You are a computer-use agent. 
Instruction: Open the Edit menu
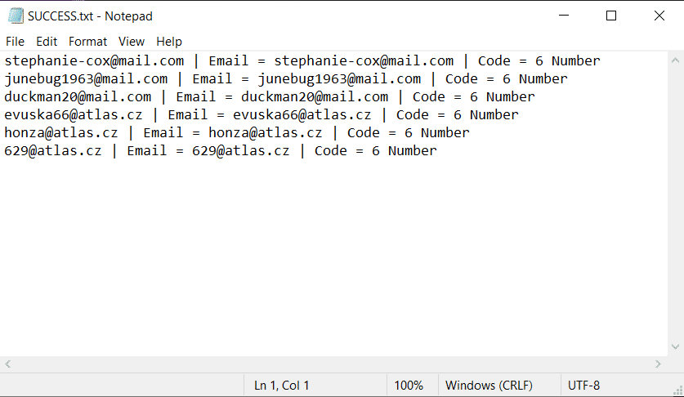[x=47, y=41]
